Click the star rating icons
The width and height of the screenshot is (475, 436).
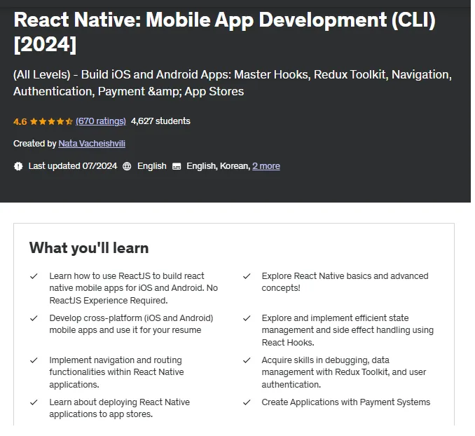[51, 121]
